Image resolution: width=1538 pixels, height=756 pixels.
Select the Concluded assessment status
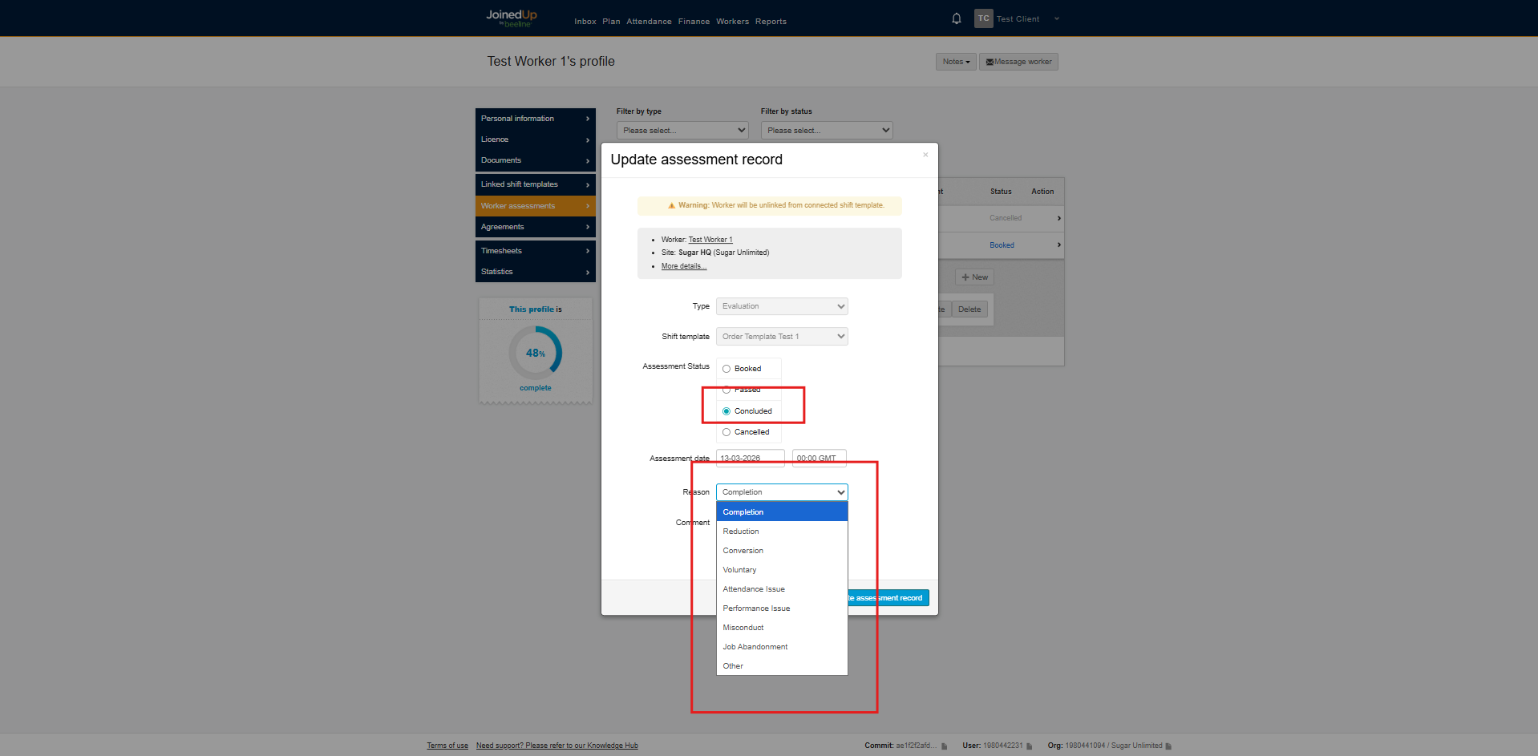(727, 411)
